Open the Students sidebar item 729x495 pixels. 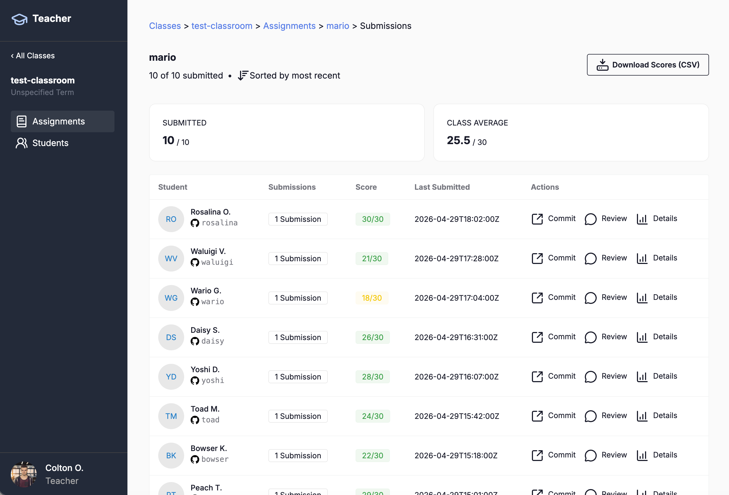62,143
